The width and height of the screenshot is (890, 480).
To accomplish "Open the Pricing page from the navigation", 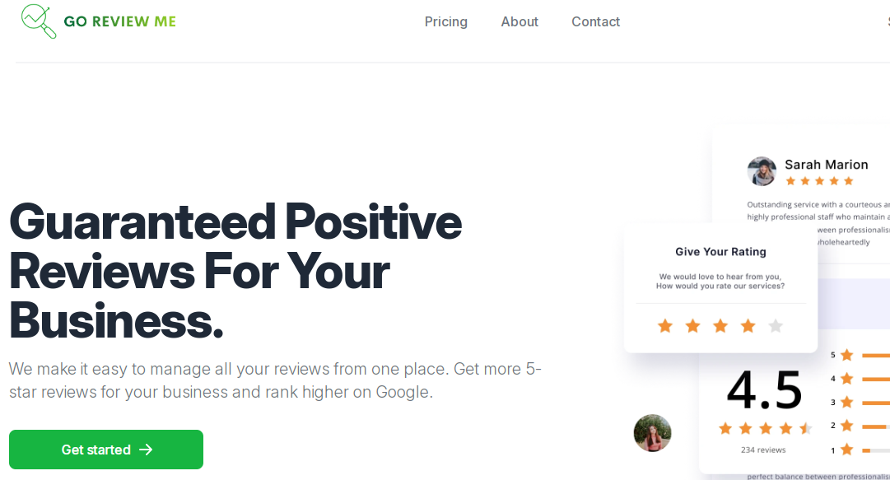I will pos(445,21).
